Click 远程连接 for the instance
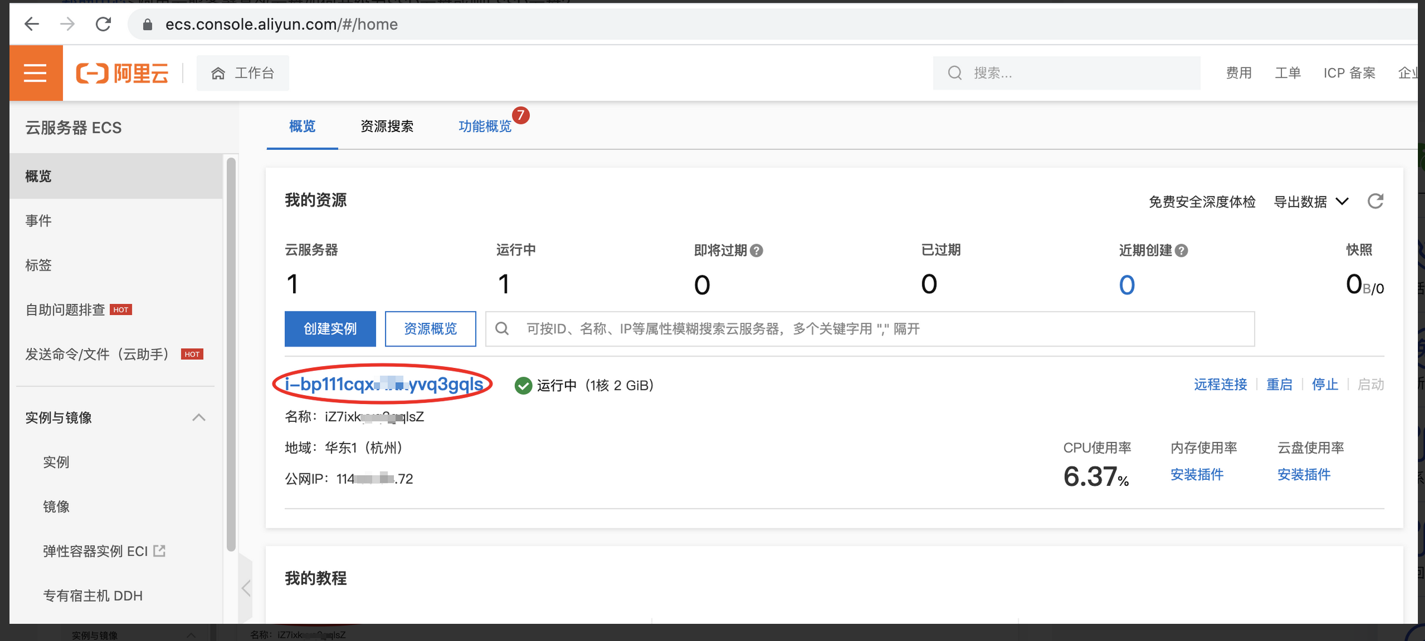Image resolution: width=1425 pixels, height=641 pixels. click(1220, 384)
